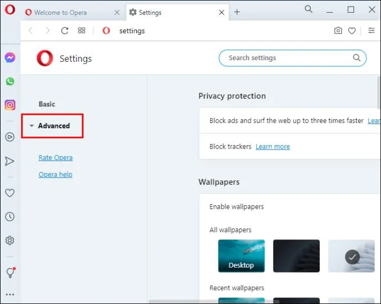
Task: Click Learn more link beside Block ads
Action: [374, 121]
